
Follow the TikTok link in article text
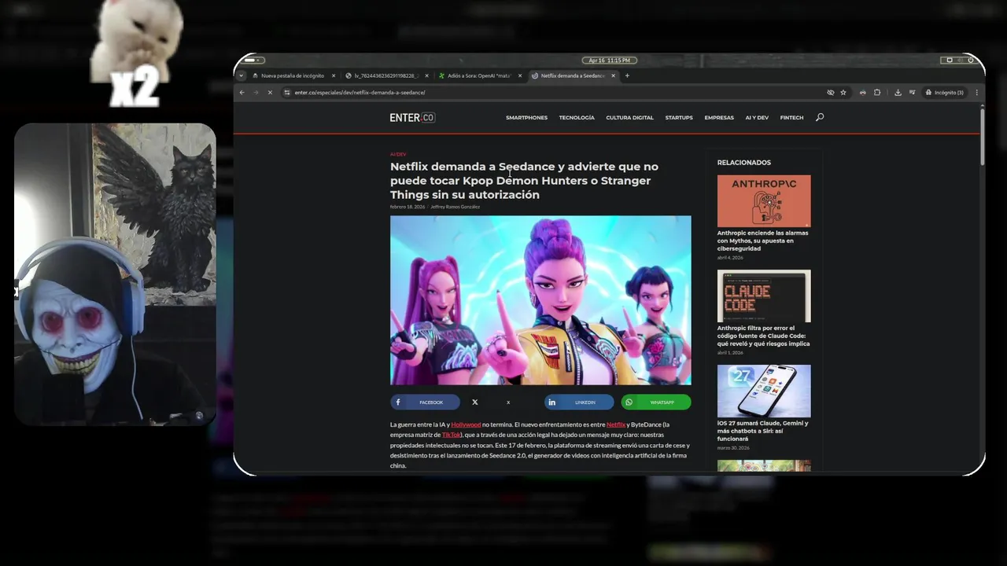[452, 435]
